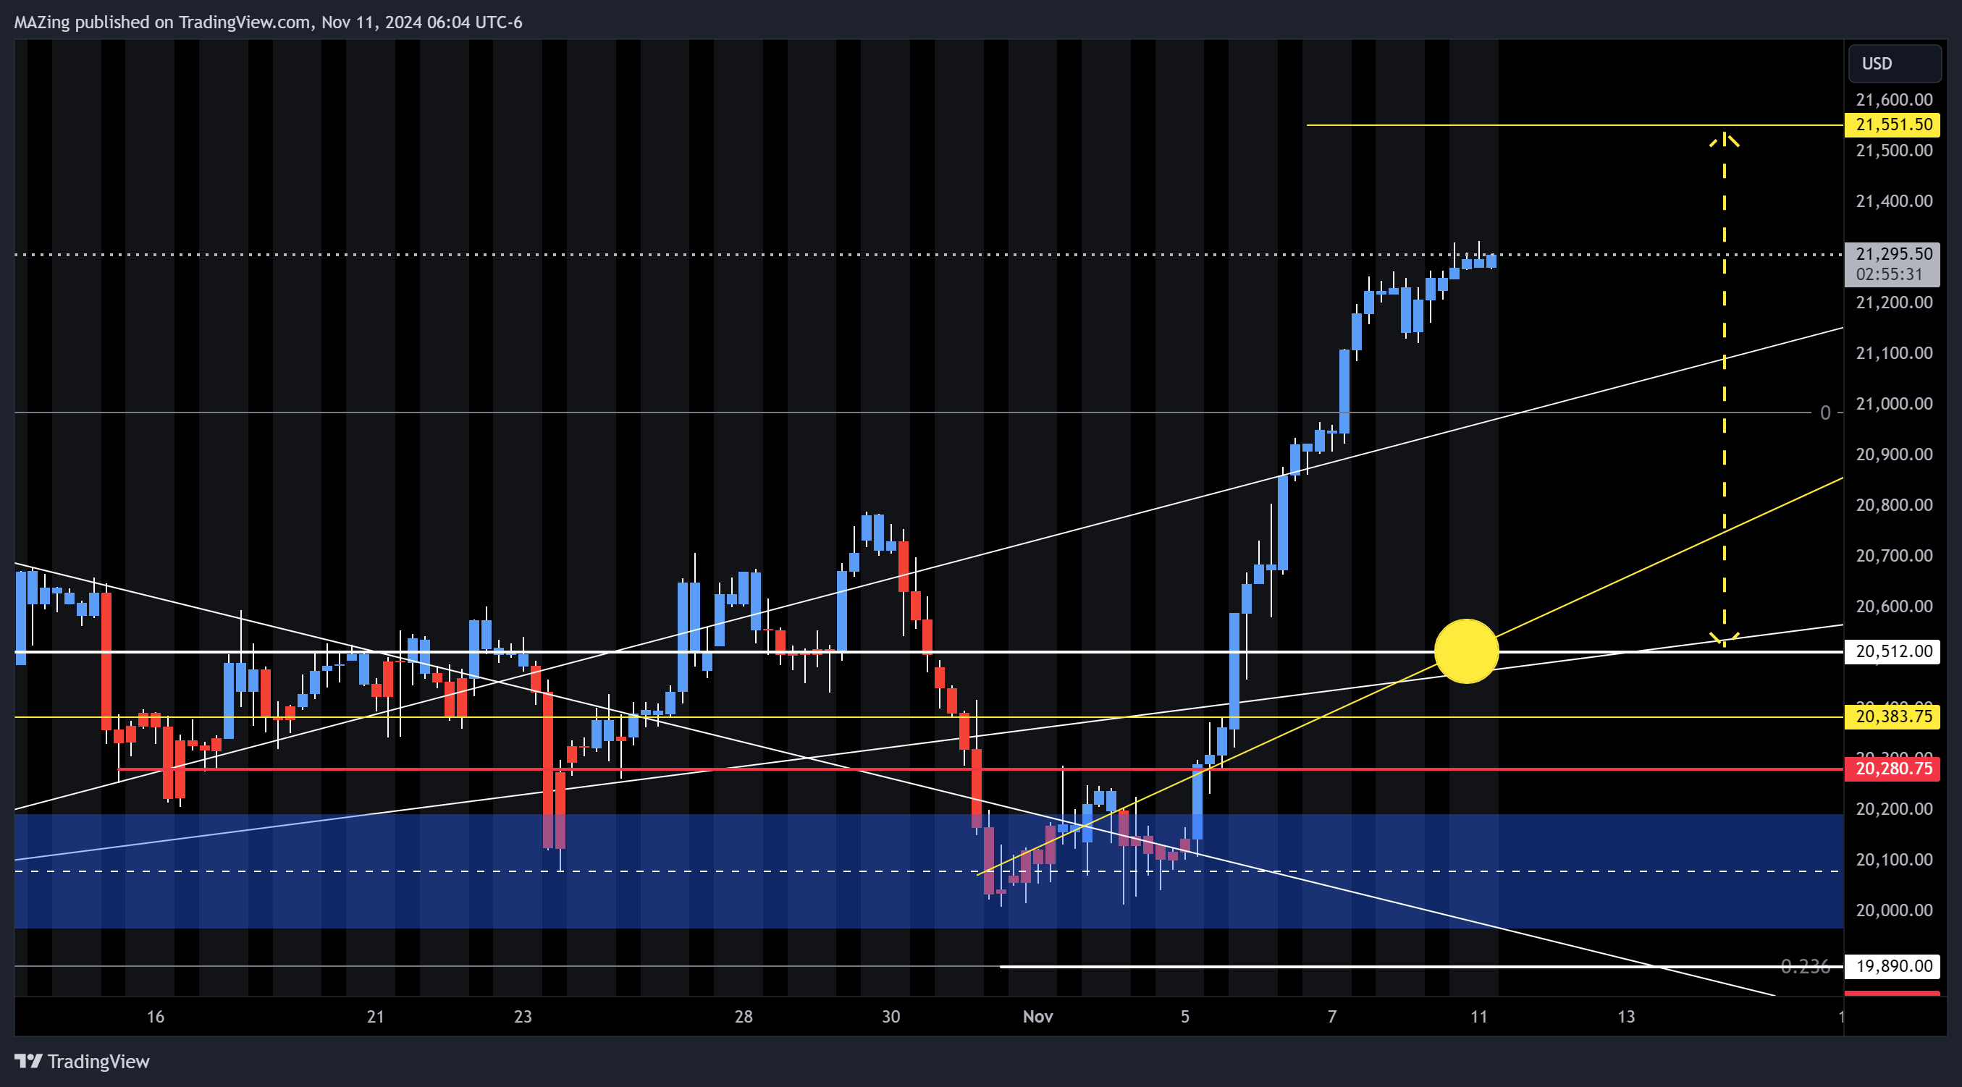Click the 20,700.00 price axis tick
This screenshot has width=1962, height=1087.
pos(1893,556)
